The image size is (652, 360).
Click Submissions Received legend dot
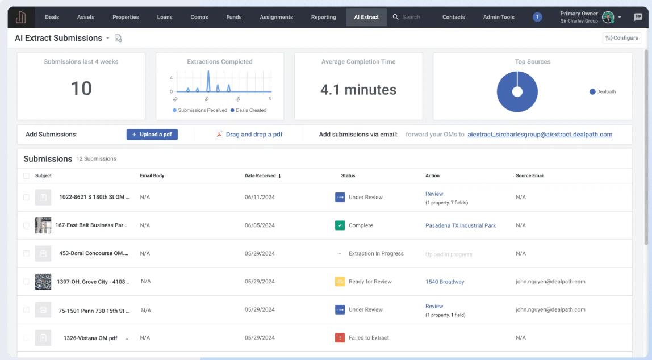[x=174, y=110]
